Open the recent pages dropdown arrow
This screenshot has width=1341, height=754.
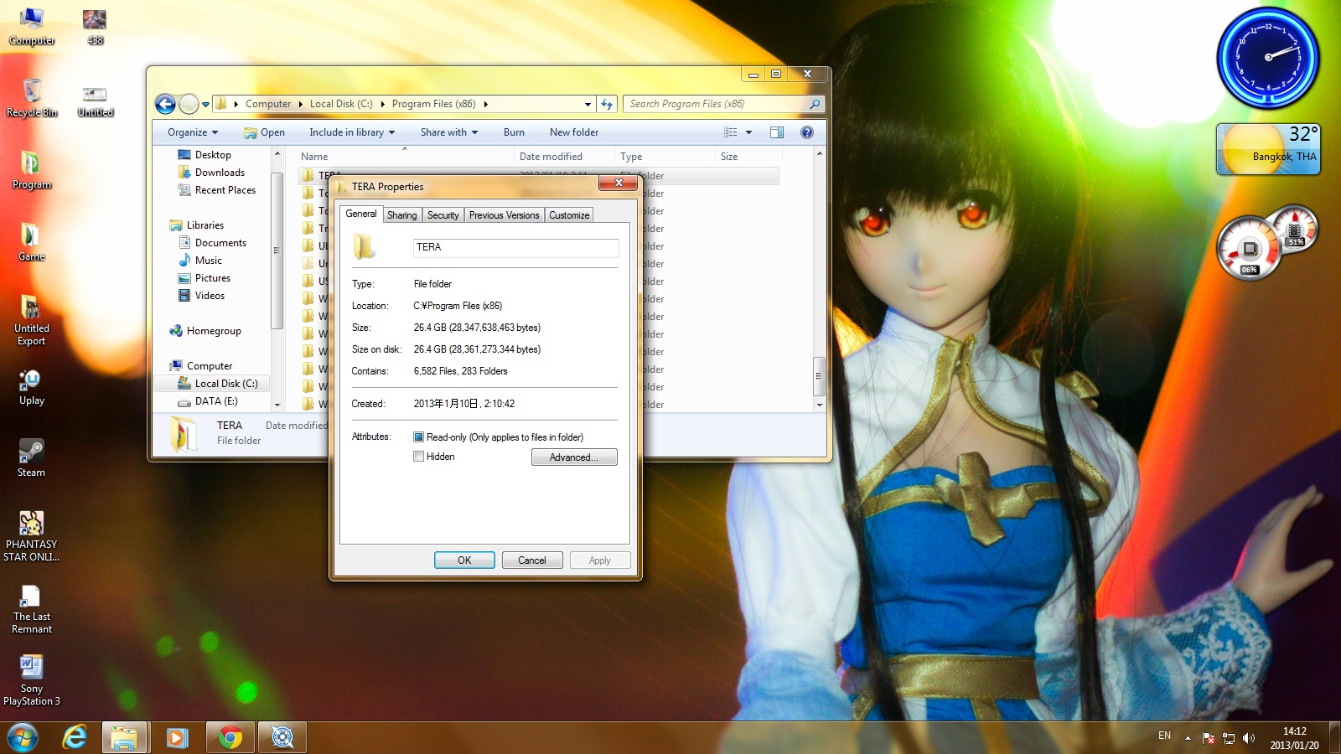coord(205,105)
